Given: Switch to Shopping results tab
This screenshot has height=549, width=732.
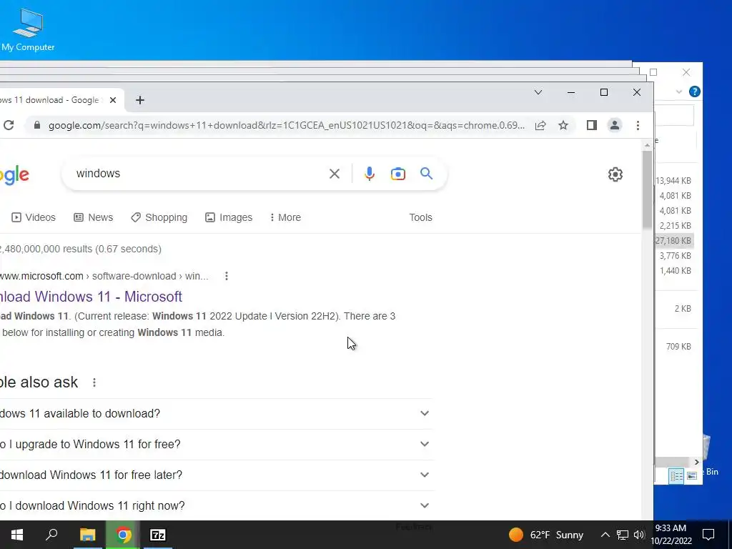Looking at the screenshot, I should coord(159,217).
